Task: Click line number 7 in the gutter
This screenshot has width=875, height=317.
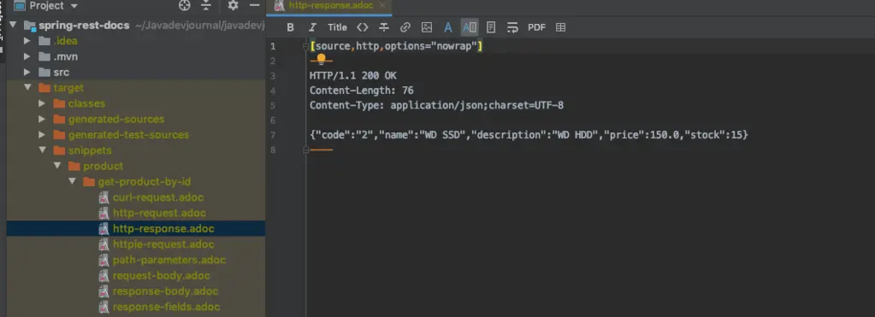Action: pos(272,135)
